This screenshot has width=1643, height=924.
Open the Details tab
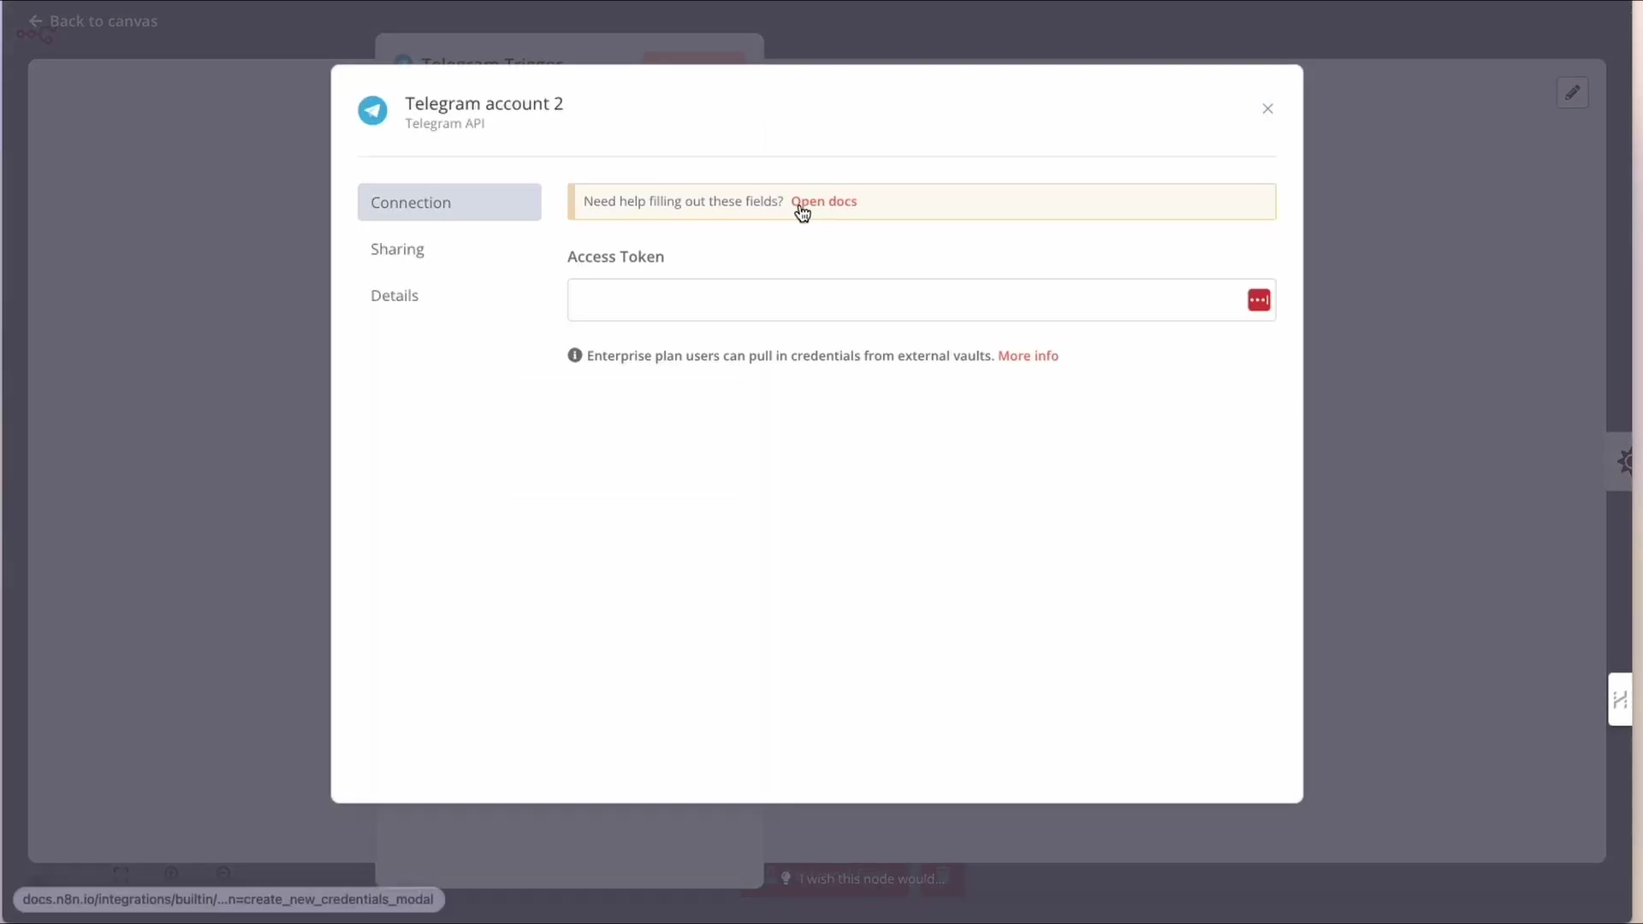click(394, 296)
